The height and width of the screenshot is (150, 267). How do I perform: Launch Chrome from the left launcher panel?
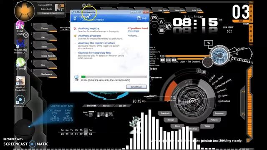pyautogui.click(x=45, y=28)
